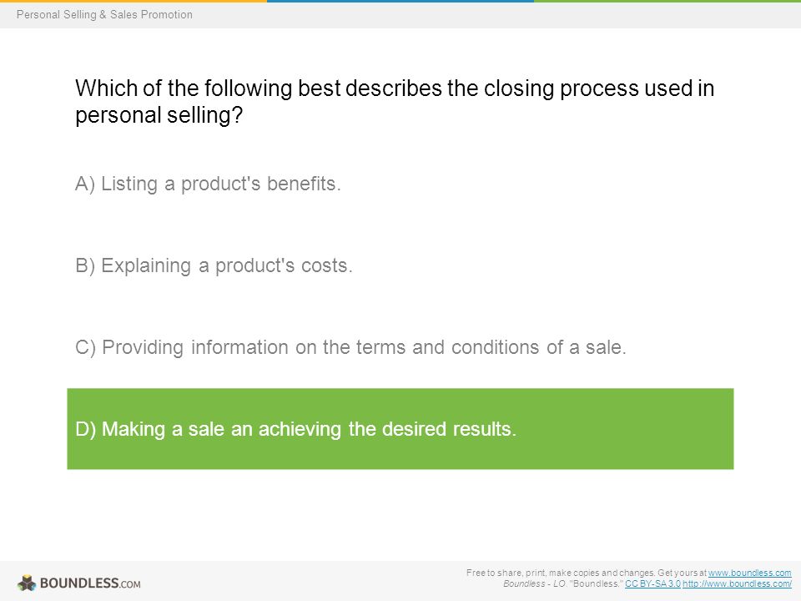The width and height of the screenshot is (801, 601).
Task: Open the CC BY-SA 3.0 license link
Action: [x=652, y=583]
